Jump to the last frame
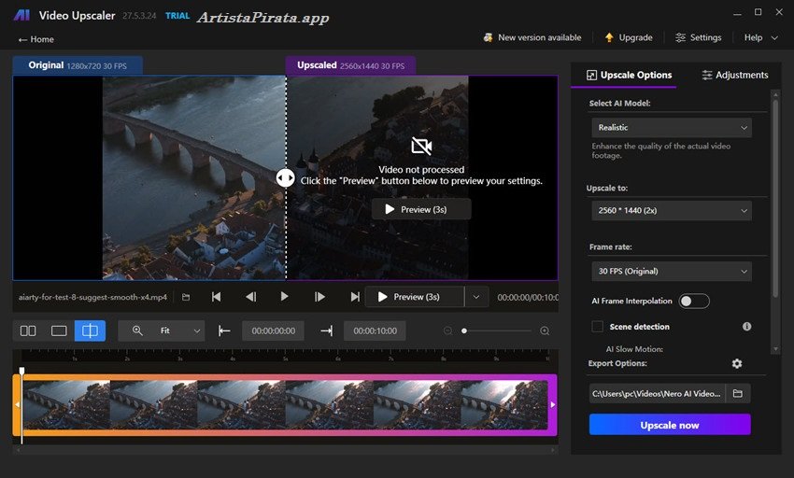The height and width of the screenshot is (478, 794). pos(355,297)
